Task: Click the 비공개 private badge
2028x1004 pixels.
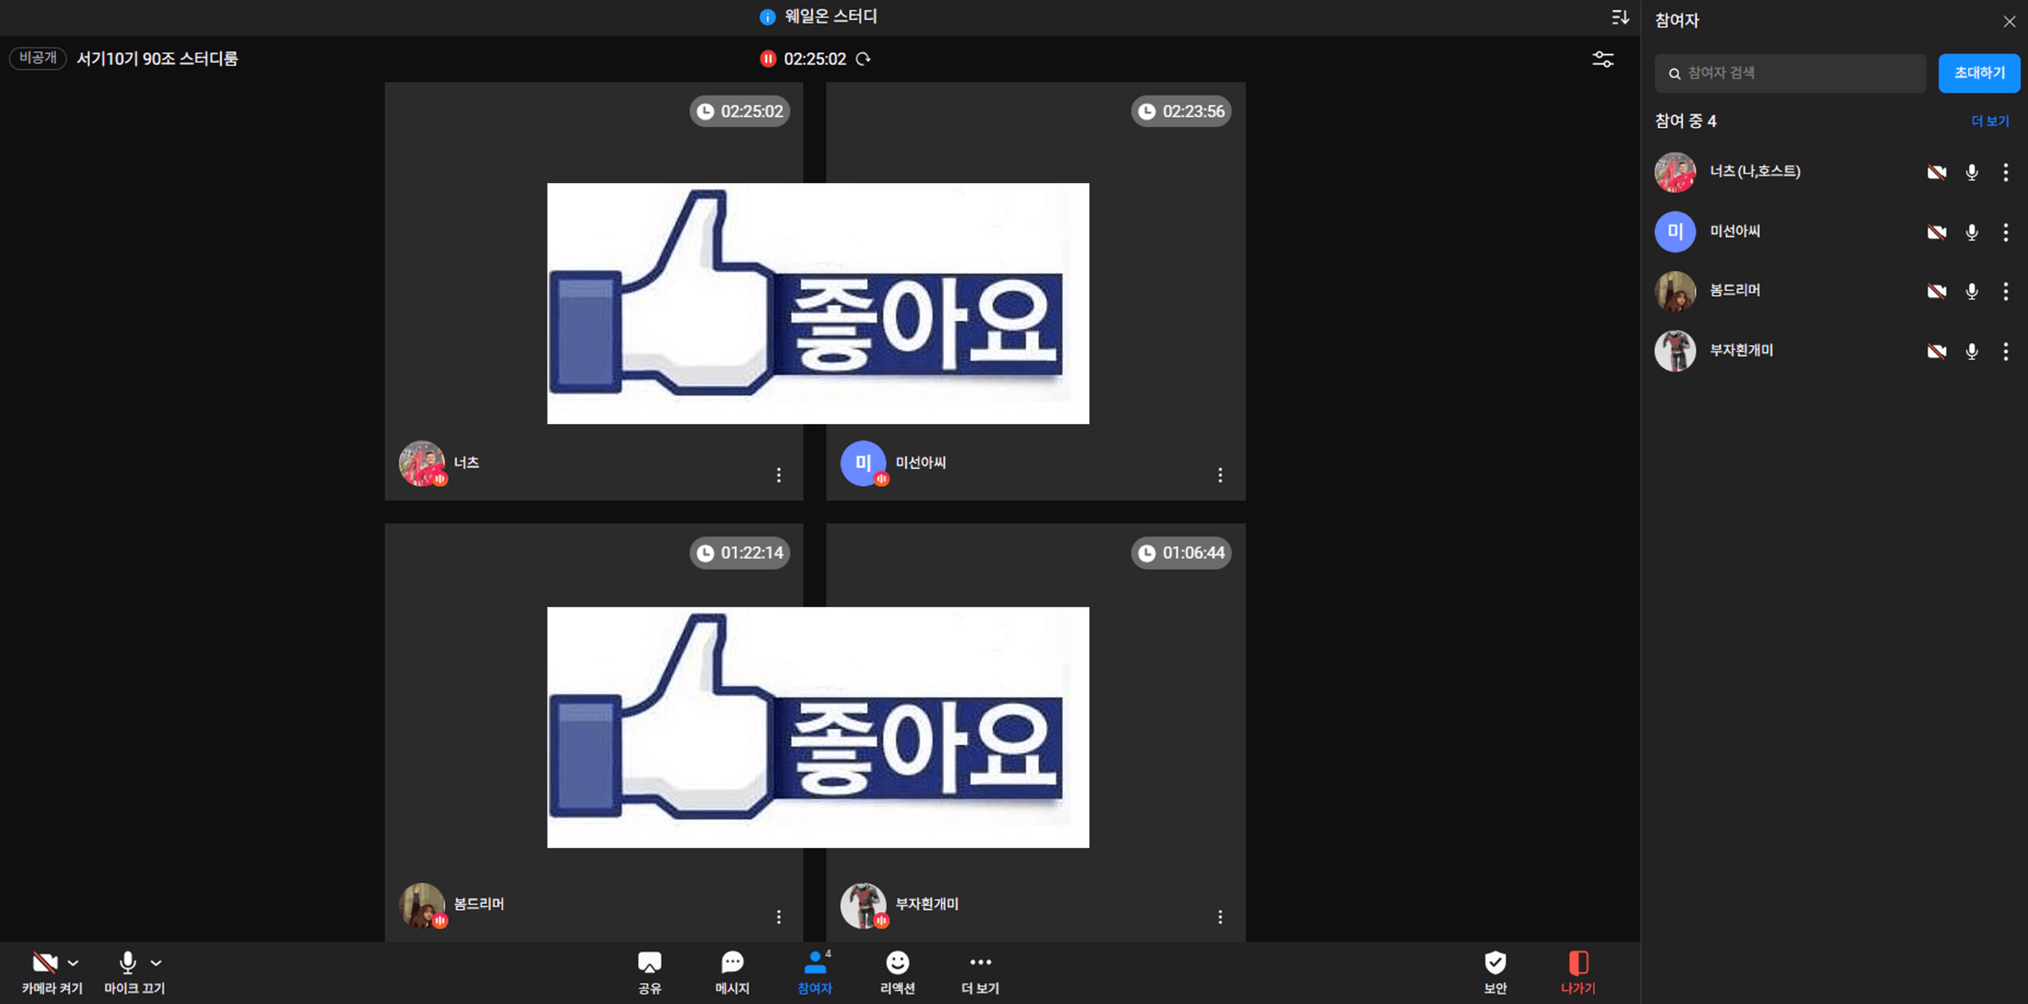Action: [38, 58]
